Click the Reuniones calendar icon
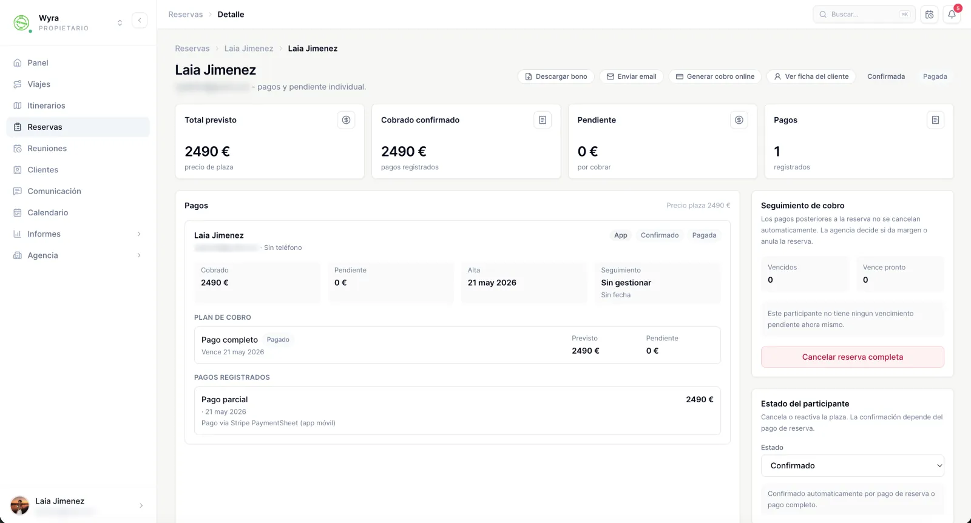Screen dimensions: 971x523 [18, 149]
